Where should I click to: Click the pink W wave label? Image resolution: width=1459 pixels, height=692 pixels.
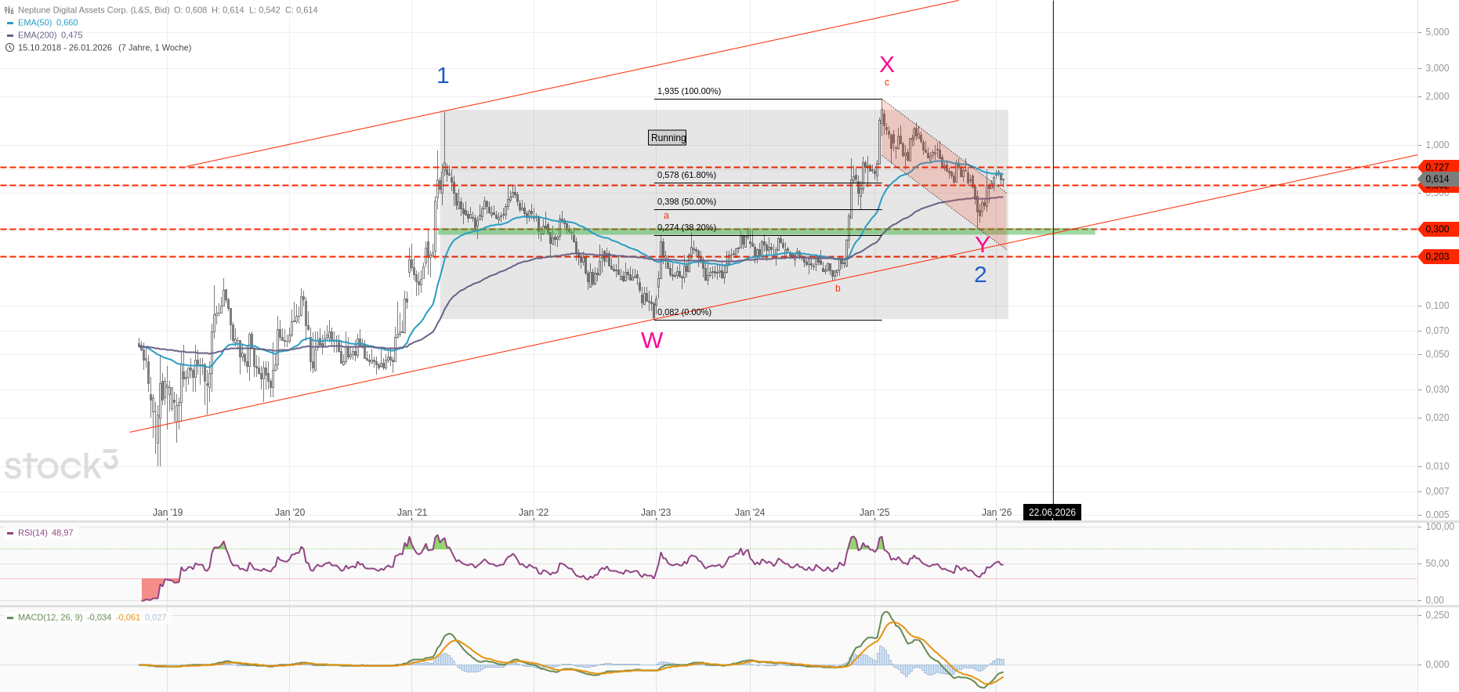(x=652, y=340)
